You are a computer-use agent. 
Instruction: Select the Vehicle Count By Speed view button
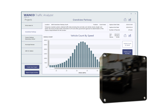click(x=127, y=44)
